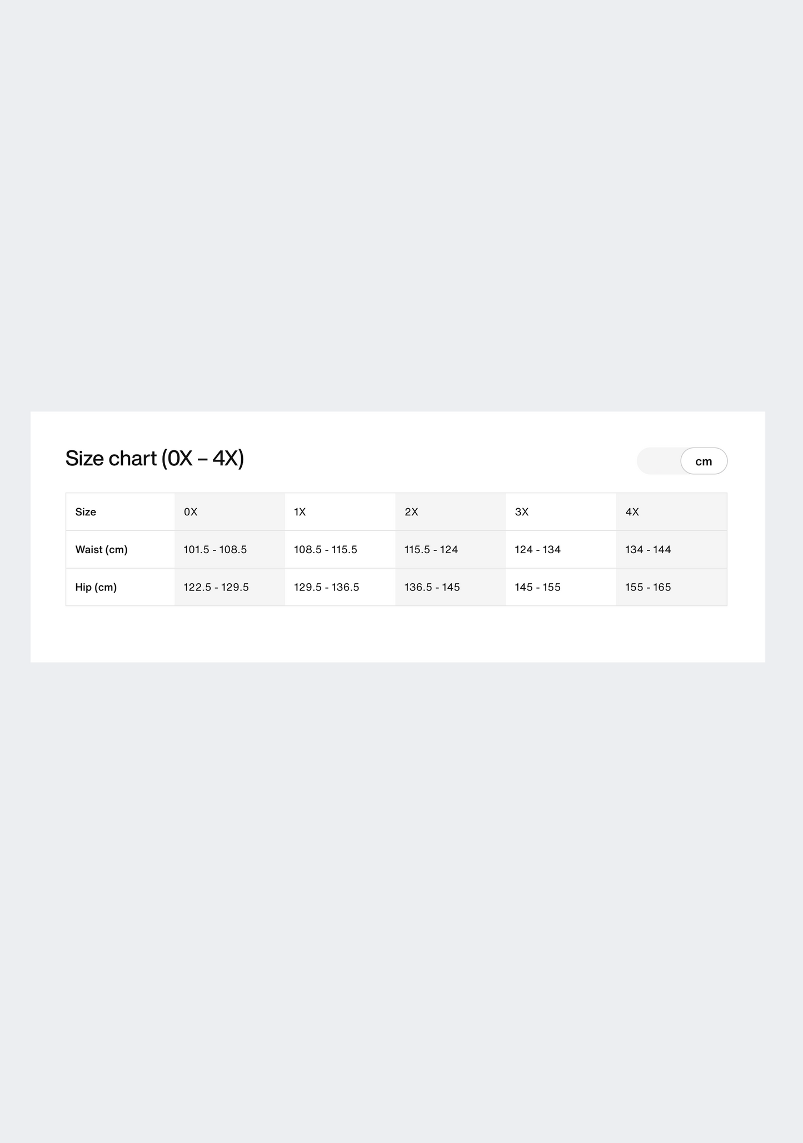Viewport: 803px width, 1143px height.
Task: Select waist value 134 - 144
Action: tap(648, 550)
